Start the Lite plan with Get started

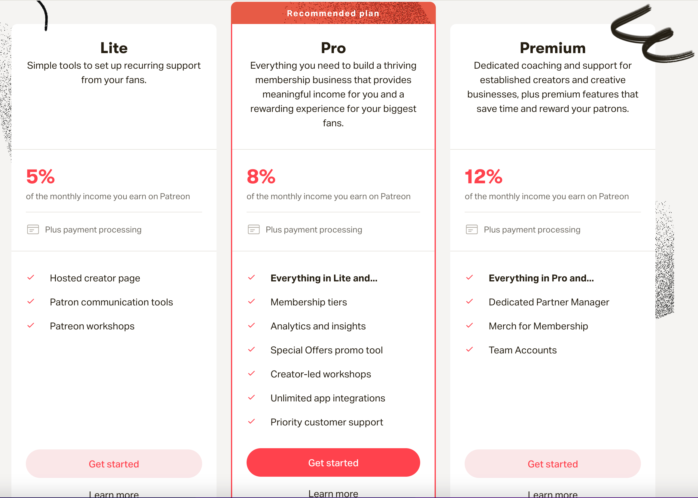click(114, 464)
